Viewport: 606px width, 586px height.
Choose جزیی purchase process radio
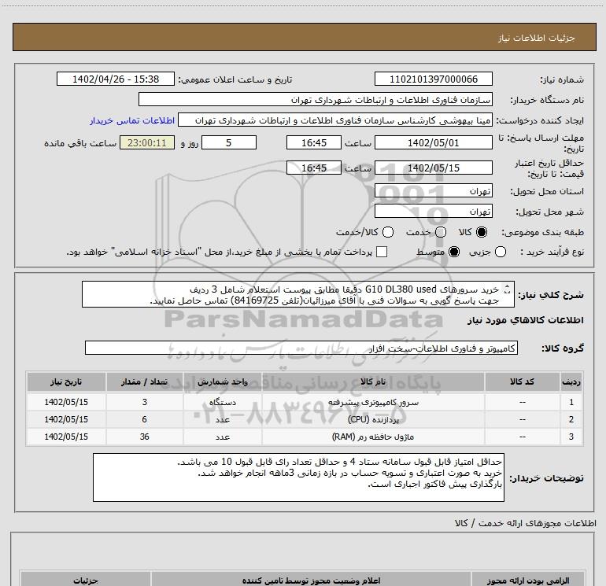coord(501,252)
